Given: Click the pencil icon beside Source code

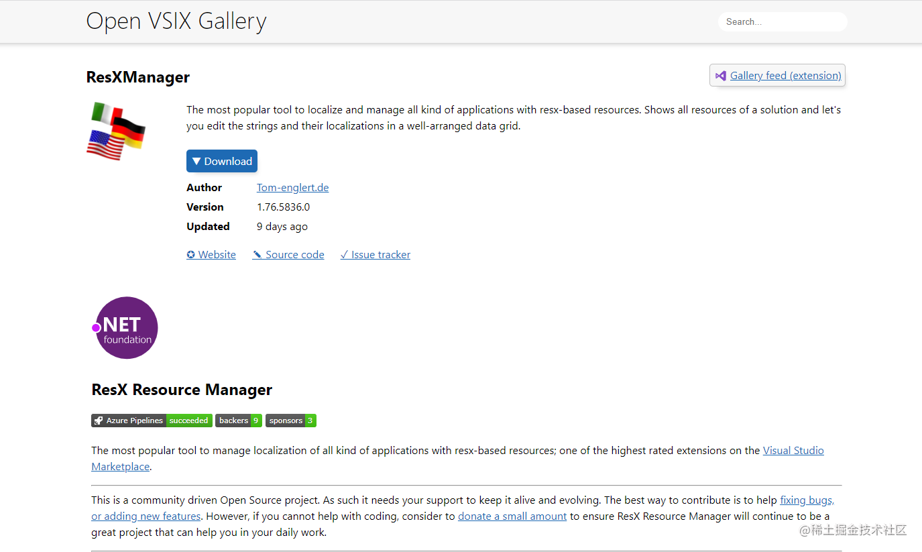Looking at the screenshot, I should pyautogui.click(x=257, y=254).
